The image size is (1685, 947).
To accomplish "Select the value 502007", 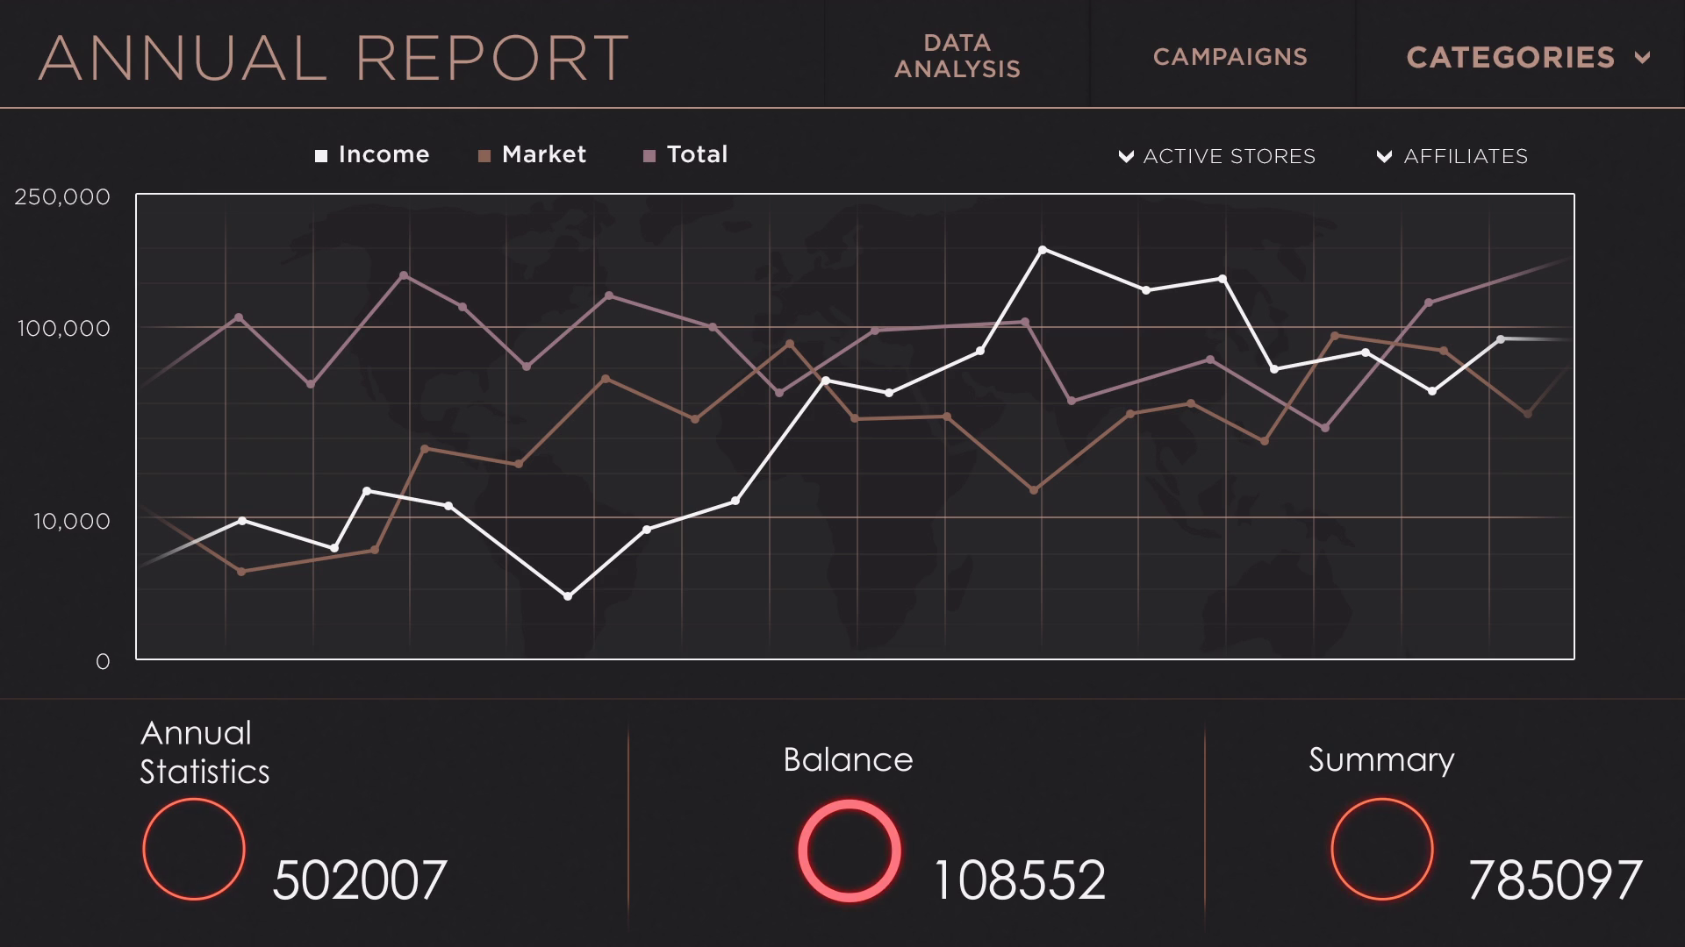I will (x=360, y=880).
